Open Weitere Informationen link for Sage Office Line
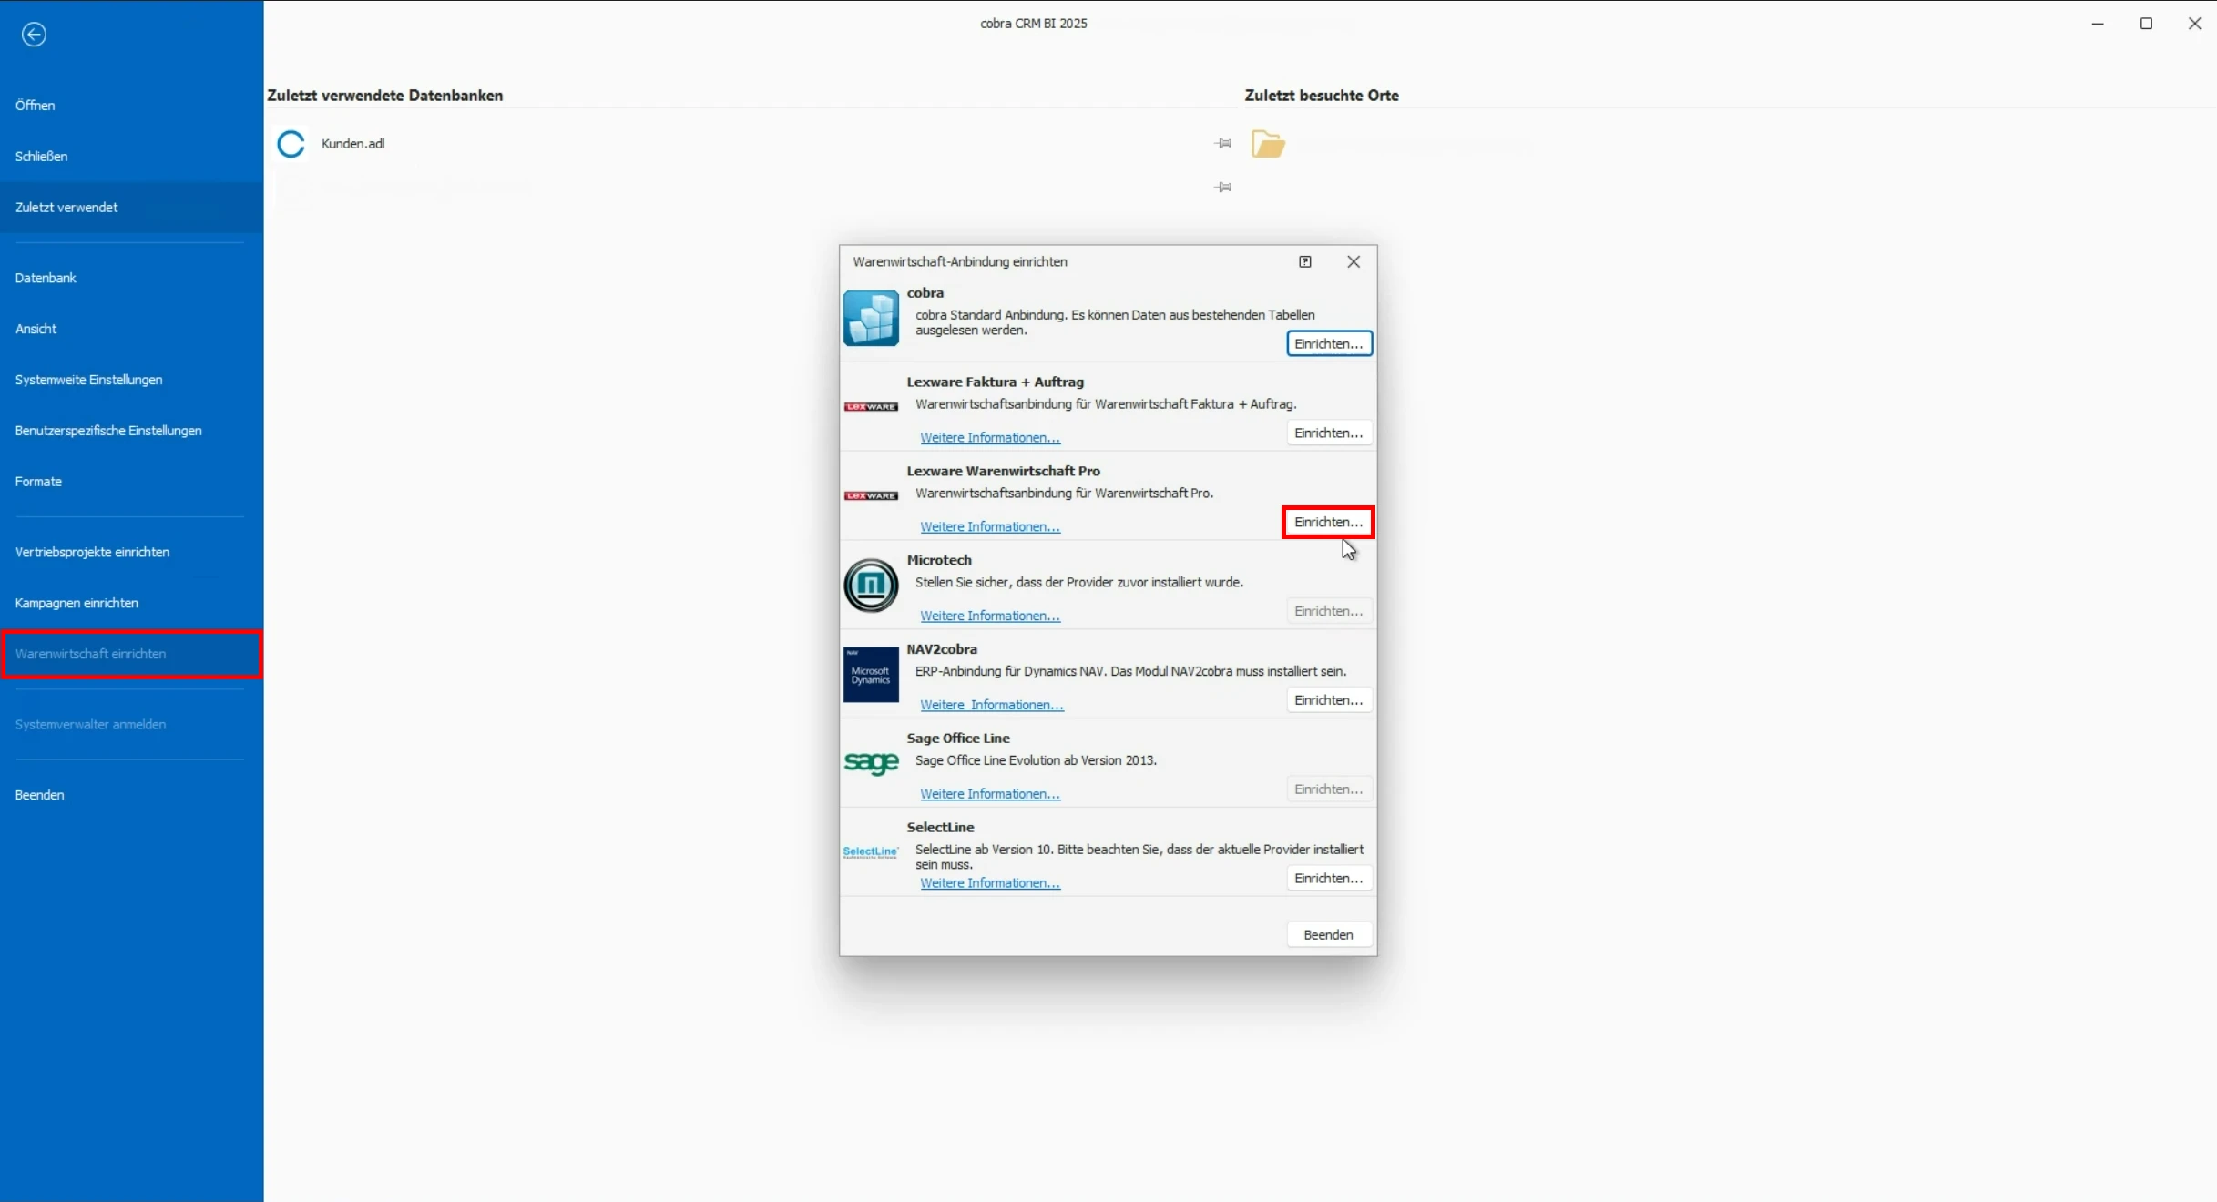The height and width of the screenshot is (1202, 2217). click(990, 795)
